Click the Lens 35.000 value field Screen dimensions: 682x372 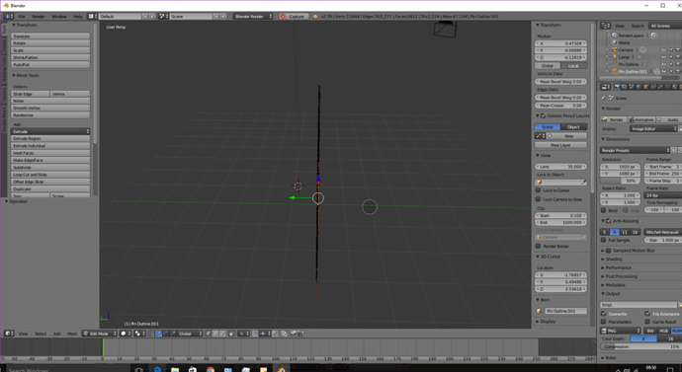pos(560,166)
